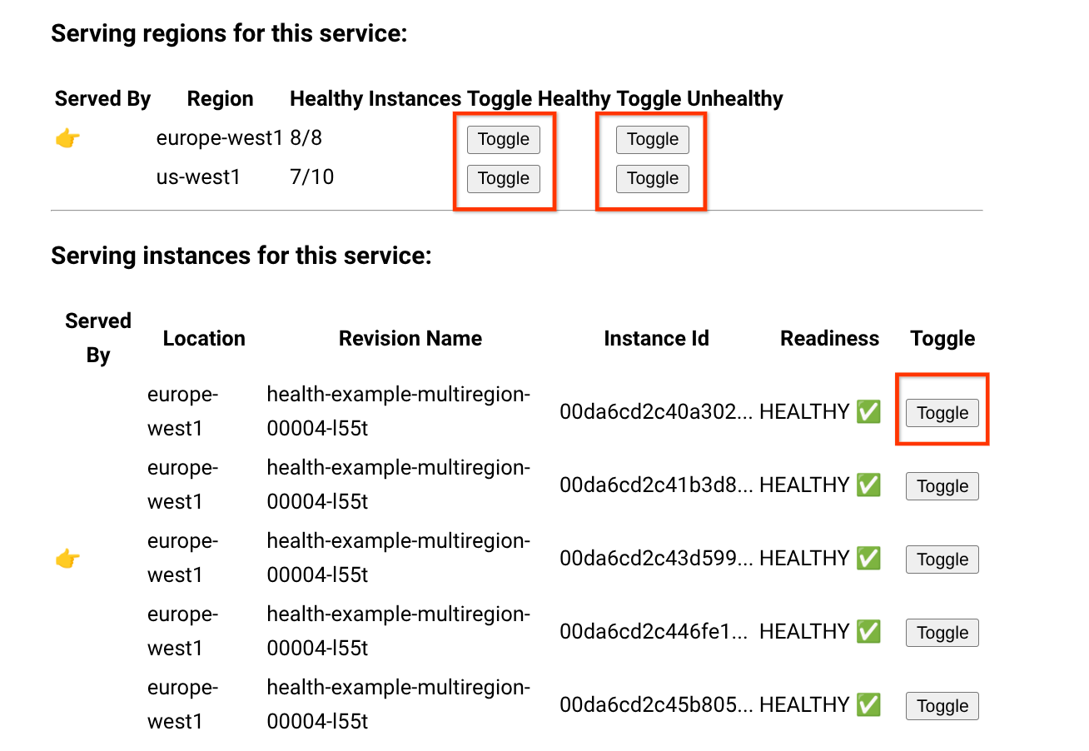Click the checkmark next to instance 00da6cd2c45b805
This screenshot has width=1089, height=751.
869,704
